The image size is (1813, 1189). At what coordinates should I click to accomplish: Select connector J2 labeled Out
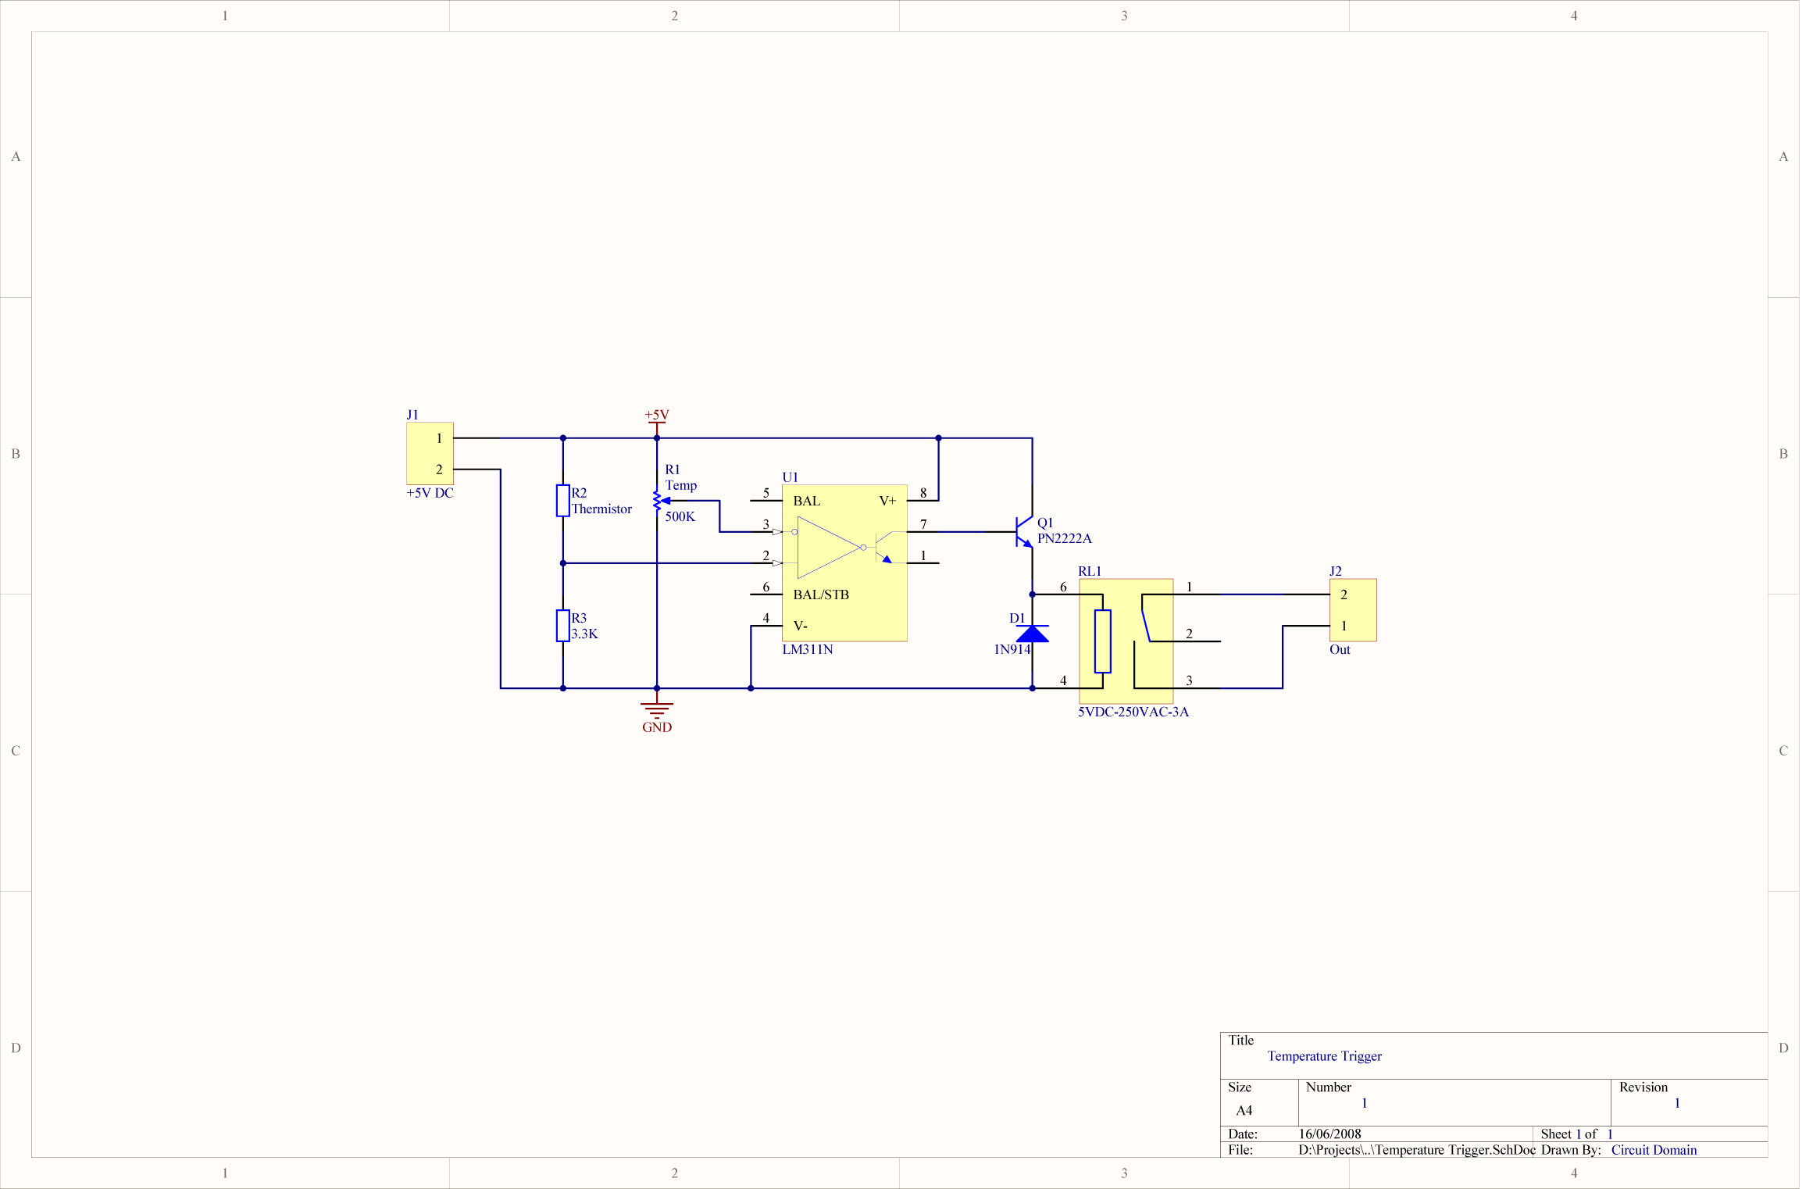click(x=1353, y=610)
